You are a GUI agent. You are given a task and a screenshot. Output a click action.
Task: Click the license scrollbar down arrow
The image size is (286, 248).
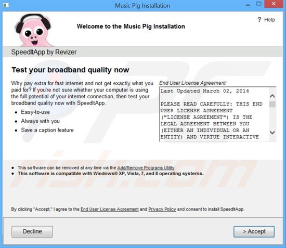click(x=272, y=133)
